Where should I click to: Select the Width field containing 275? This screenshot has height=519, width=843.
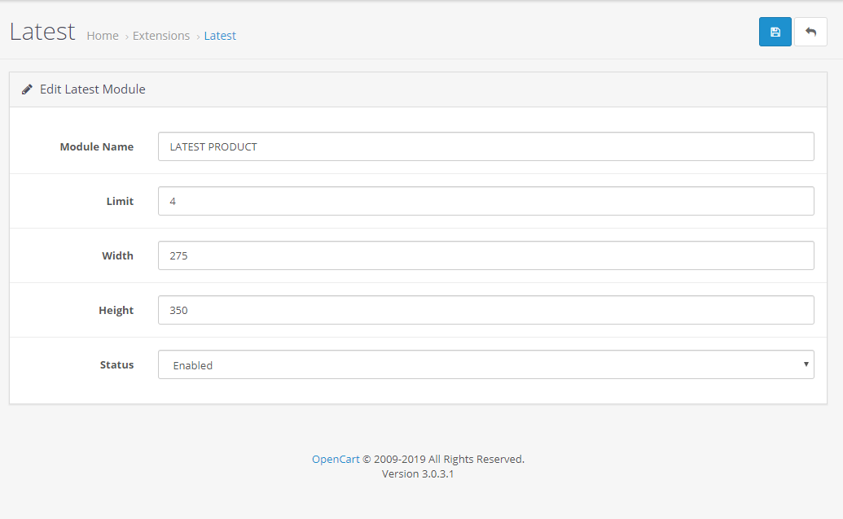tap(485, 255)
